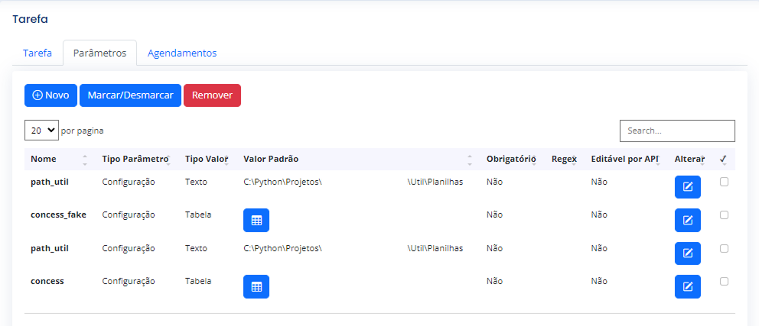Sort by Valor Padrão column arrows
The height and width of the screenshot is (326, 759).
(469, 160)
